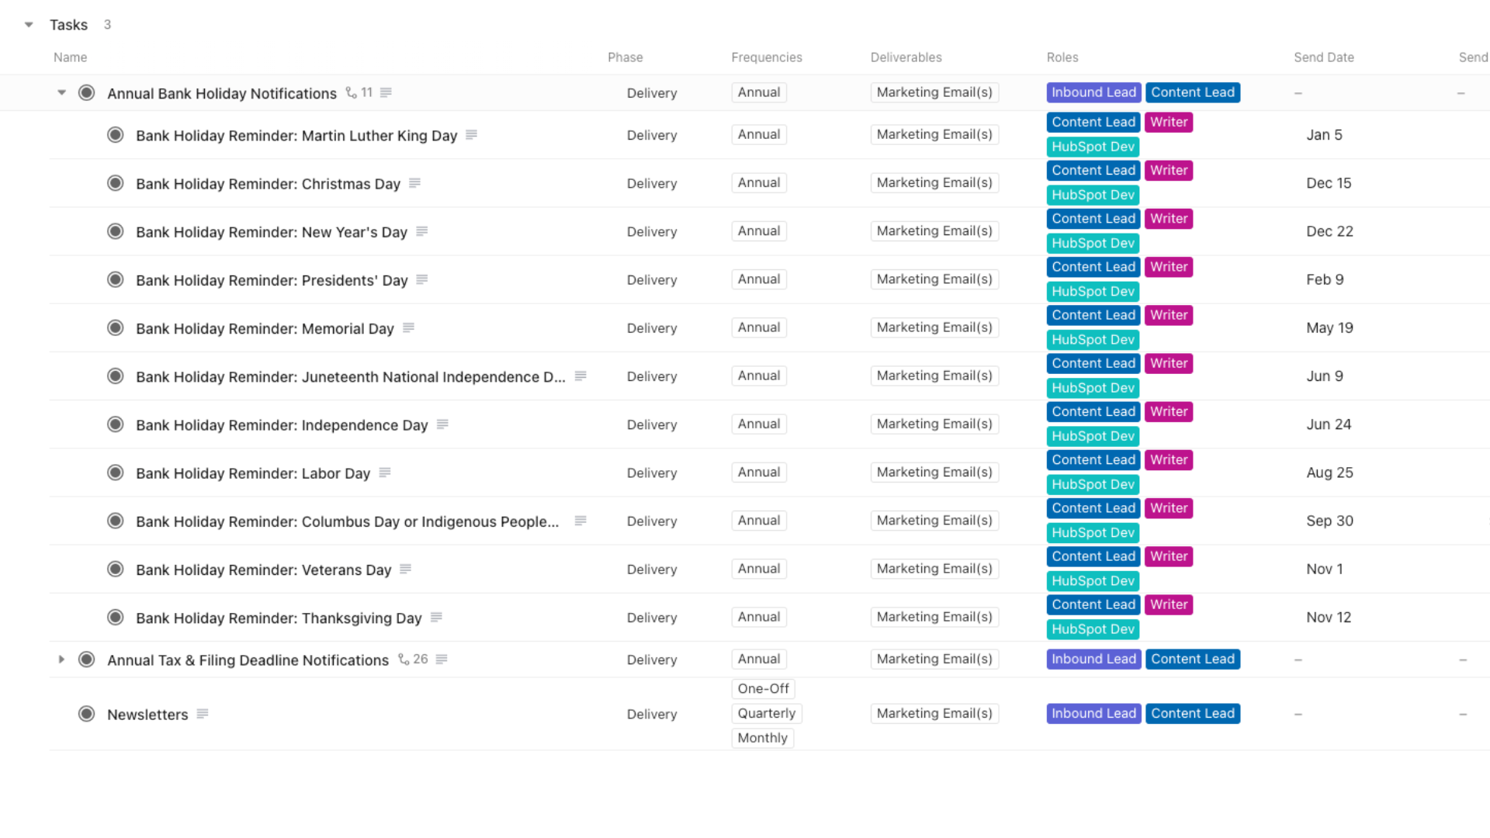The image size is (1490, 838).
Task: Click the Frequencies column header
Action: [x=766, y=57]
